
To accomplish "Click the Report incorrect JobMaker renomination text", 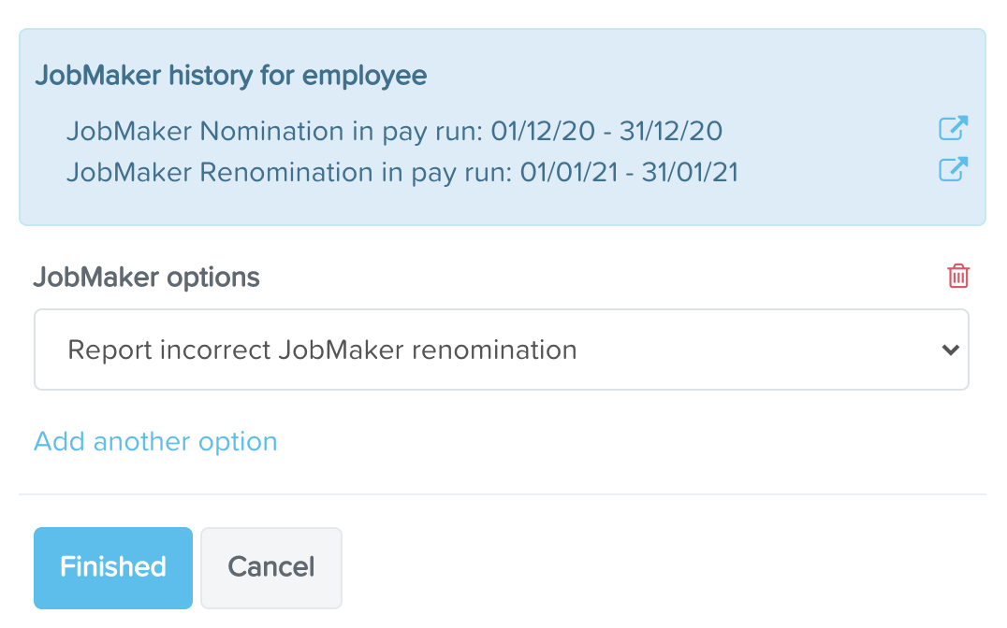I will (322, 350).
